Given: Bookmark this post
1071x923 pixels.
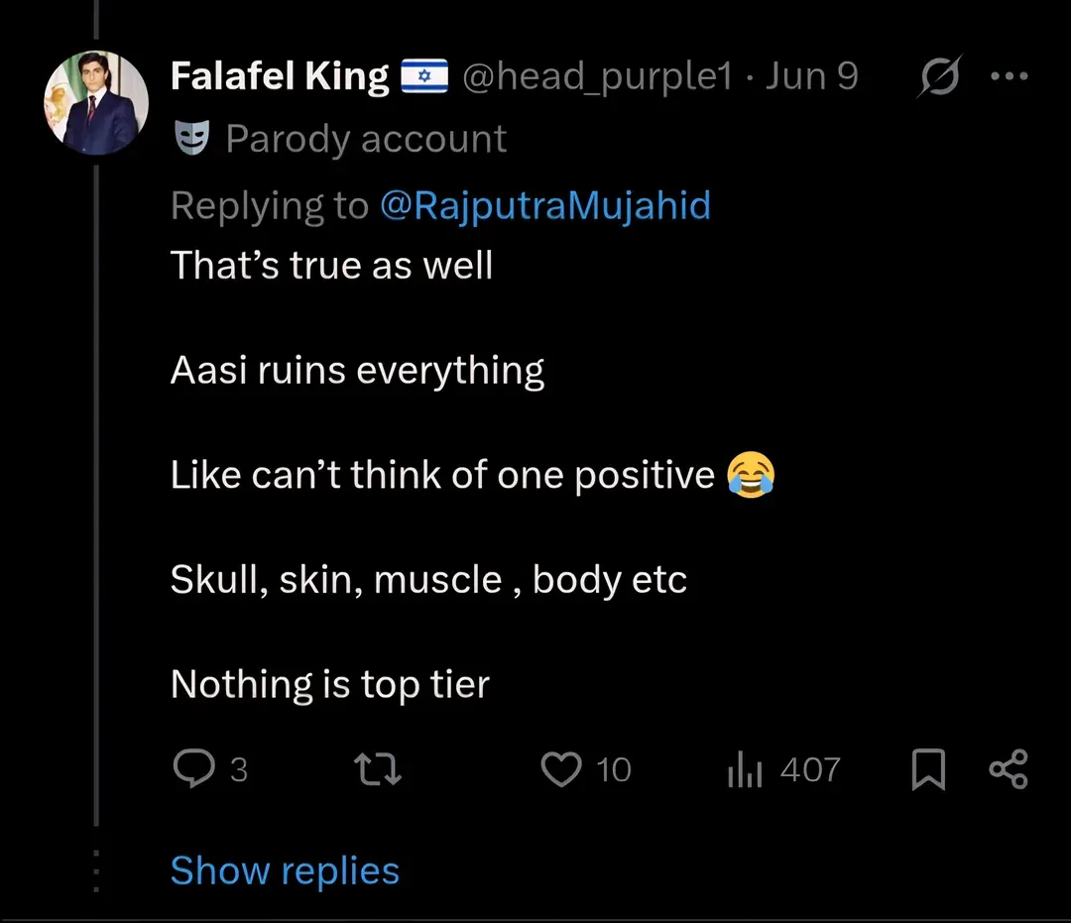Looking at the screenshot, I should [x=928, y=770].
